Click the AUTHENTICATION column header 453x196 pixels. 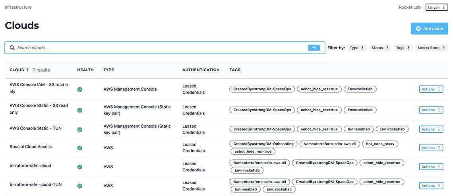[201, 70]
